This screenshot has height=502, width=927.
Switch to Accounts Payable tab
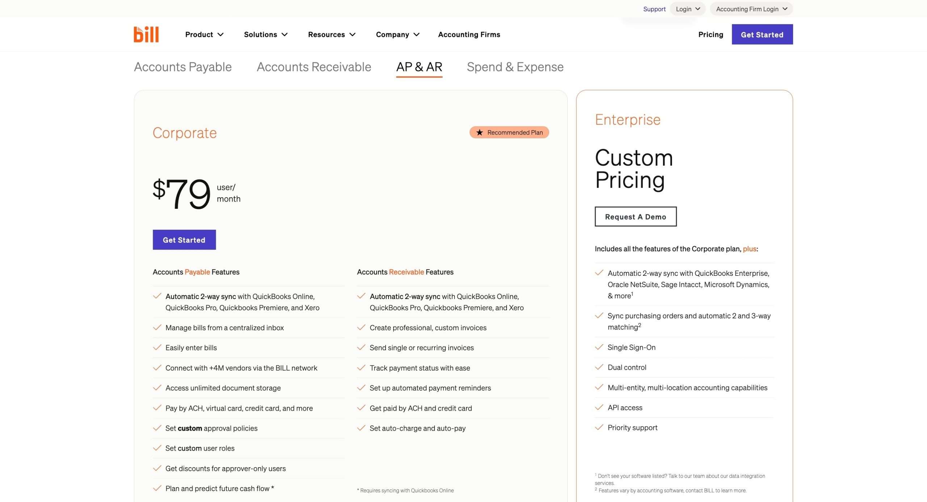[x=183, y=67]
